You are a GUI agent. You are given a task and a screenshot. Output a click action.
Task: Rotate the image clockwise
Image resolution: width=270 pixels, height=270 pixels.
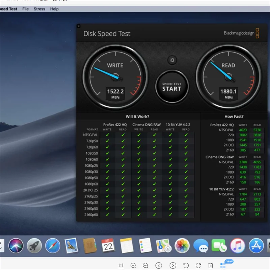point(198,266)
